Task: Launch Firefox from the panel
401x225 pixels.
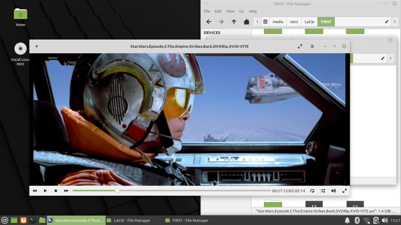Action: pos(23,220)
